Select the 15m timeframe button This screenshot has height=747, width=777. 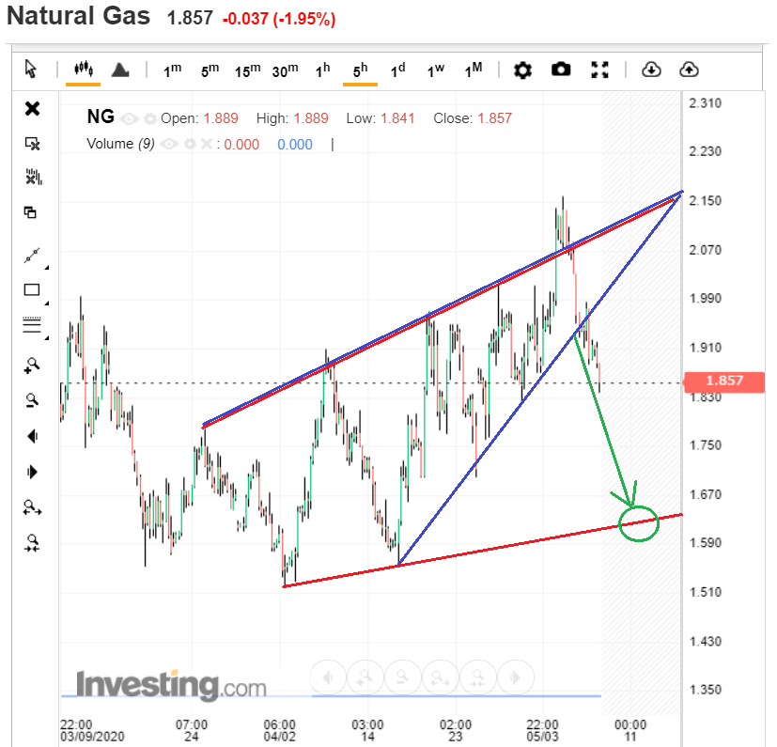(247, 70)
